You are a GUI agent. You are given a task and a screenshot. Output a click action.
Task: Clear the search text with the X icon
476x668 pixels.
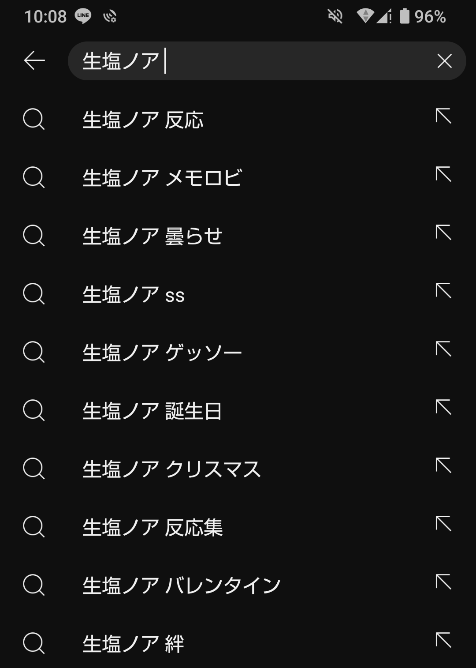[x=444, y=61]
